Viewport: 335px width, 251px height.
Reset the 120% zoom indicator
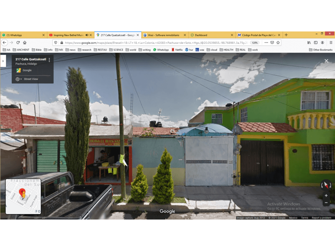255,43
